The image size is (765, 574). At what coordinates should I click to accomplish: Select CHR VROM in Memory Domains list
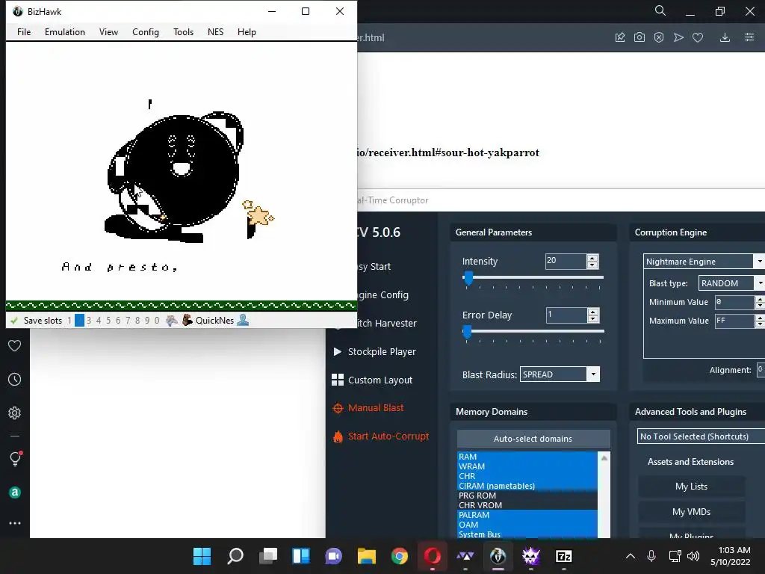[x=527, y=505]
